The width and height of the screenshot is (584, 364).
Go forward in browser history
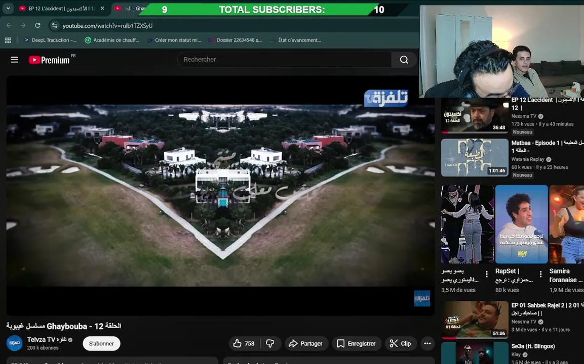click(x=23, y=26)
